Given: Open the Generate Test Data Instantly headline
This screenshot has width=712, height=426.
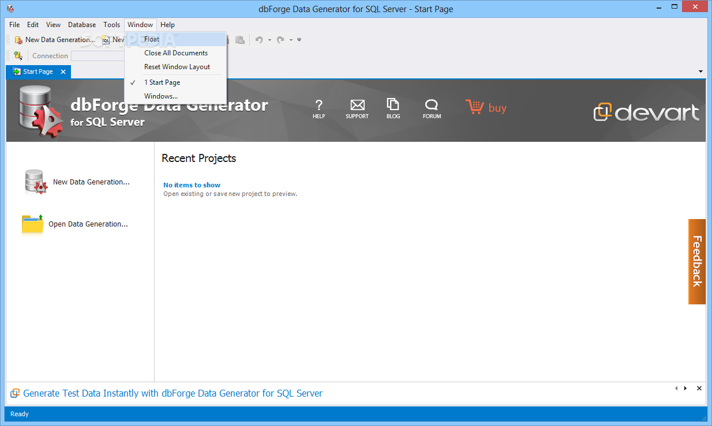Looking at the screenshot, I should [x=173, y=394].
